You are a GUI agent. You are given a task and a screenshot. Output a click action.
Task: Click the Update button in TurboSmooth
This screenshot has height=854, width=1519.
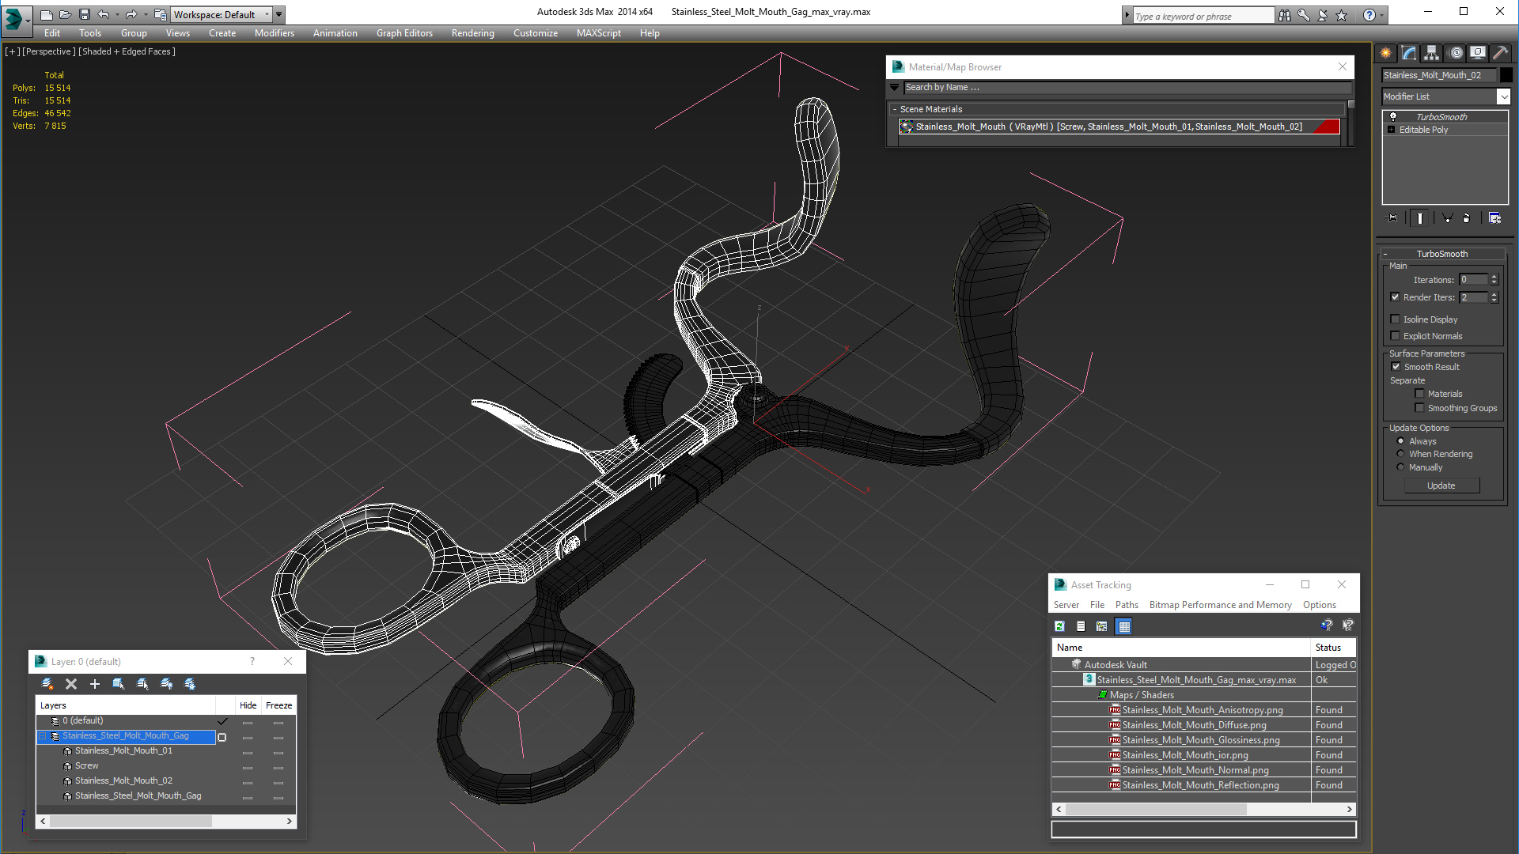tap(1441, 486)
